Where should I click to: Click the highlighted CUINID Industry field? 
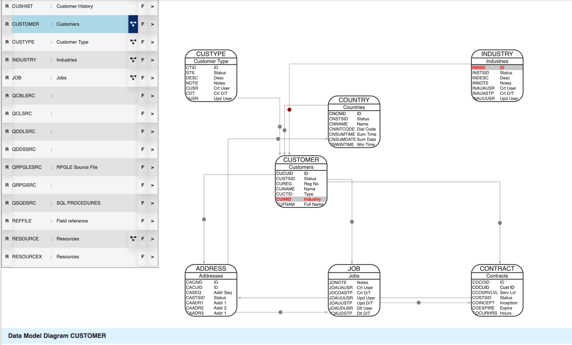point(301,199)
